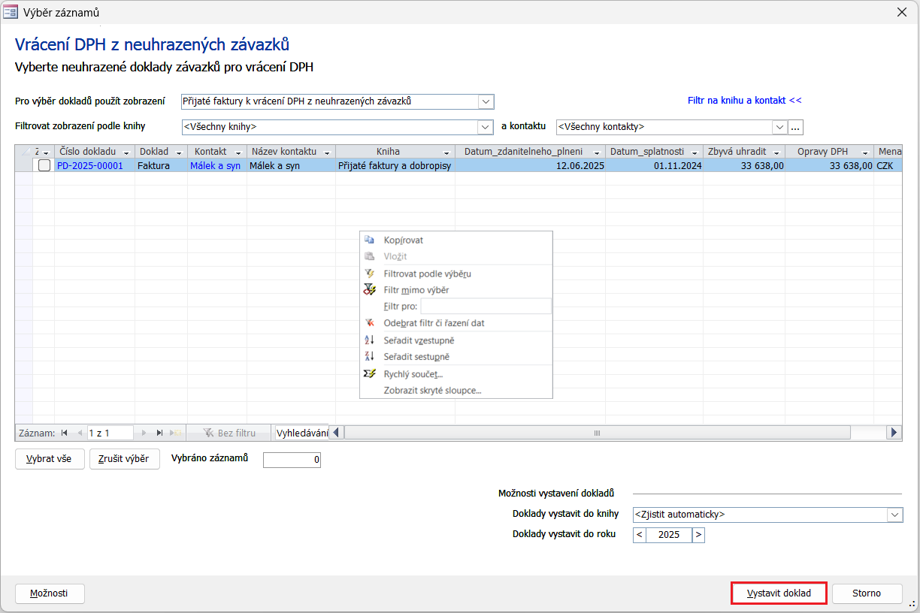Click Zrušit výběr button
This screenshot has height=613, width=920.
(125, 459)
